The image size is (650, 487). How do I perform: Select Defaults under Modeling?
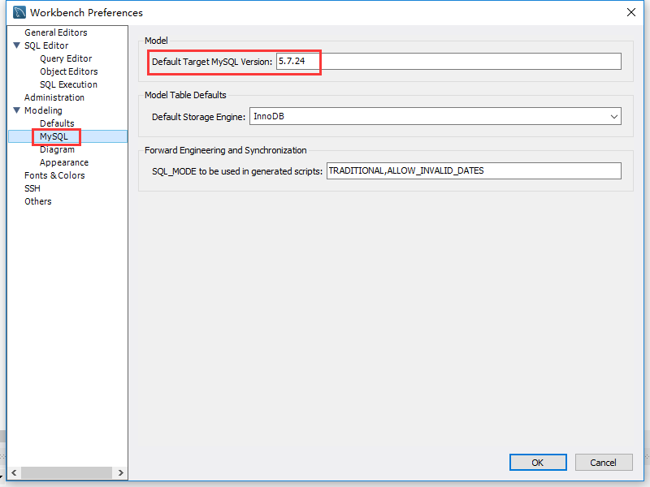[58, 123]
